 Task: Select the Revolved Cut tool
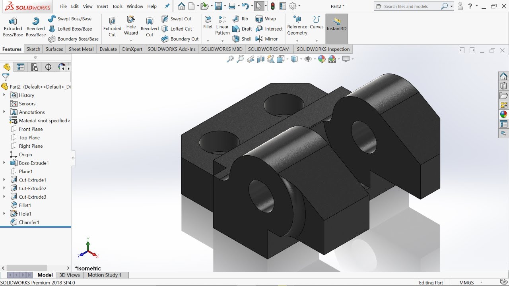pos(150,27)
